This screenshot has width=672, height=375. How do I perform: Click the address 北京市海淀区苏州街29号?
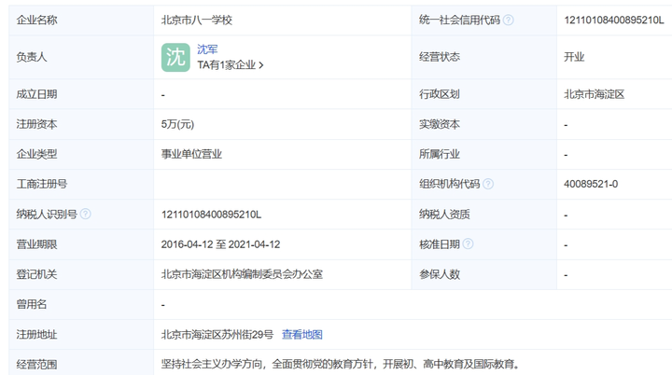coord(217,335)
